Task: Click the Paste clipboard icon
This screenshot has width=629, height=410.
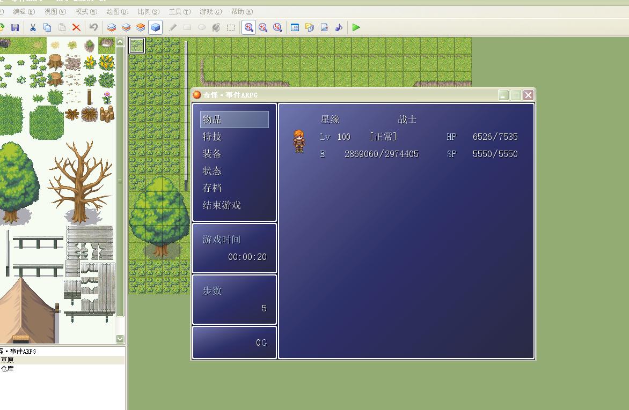Action: coord(62,27)
